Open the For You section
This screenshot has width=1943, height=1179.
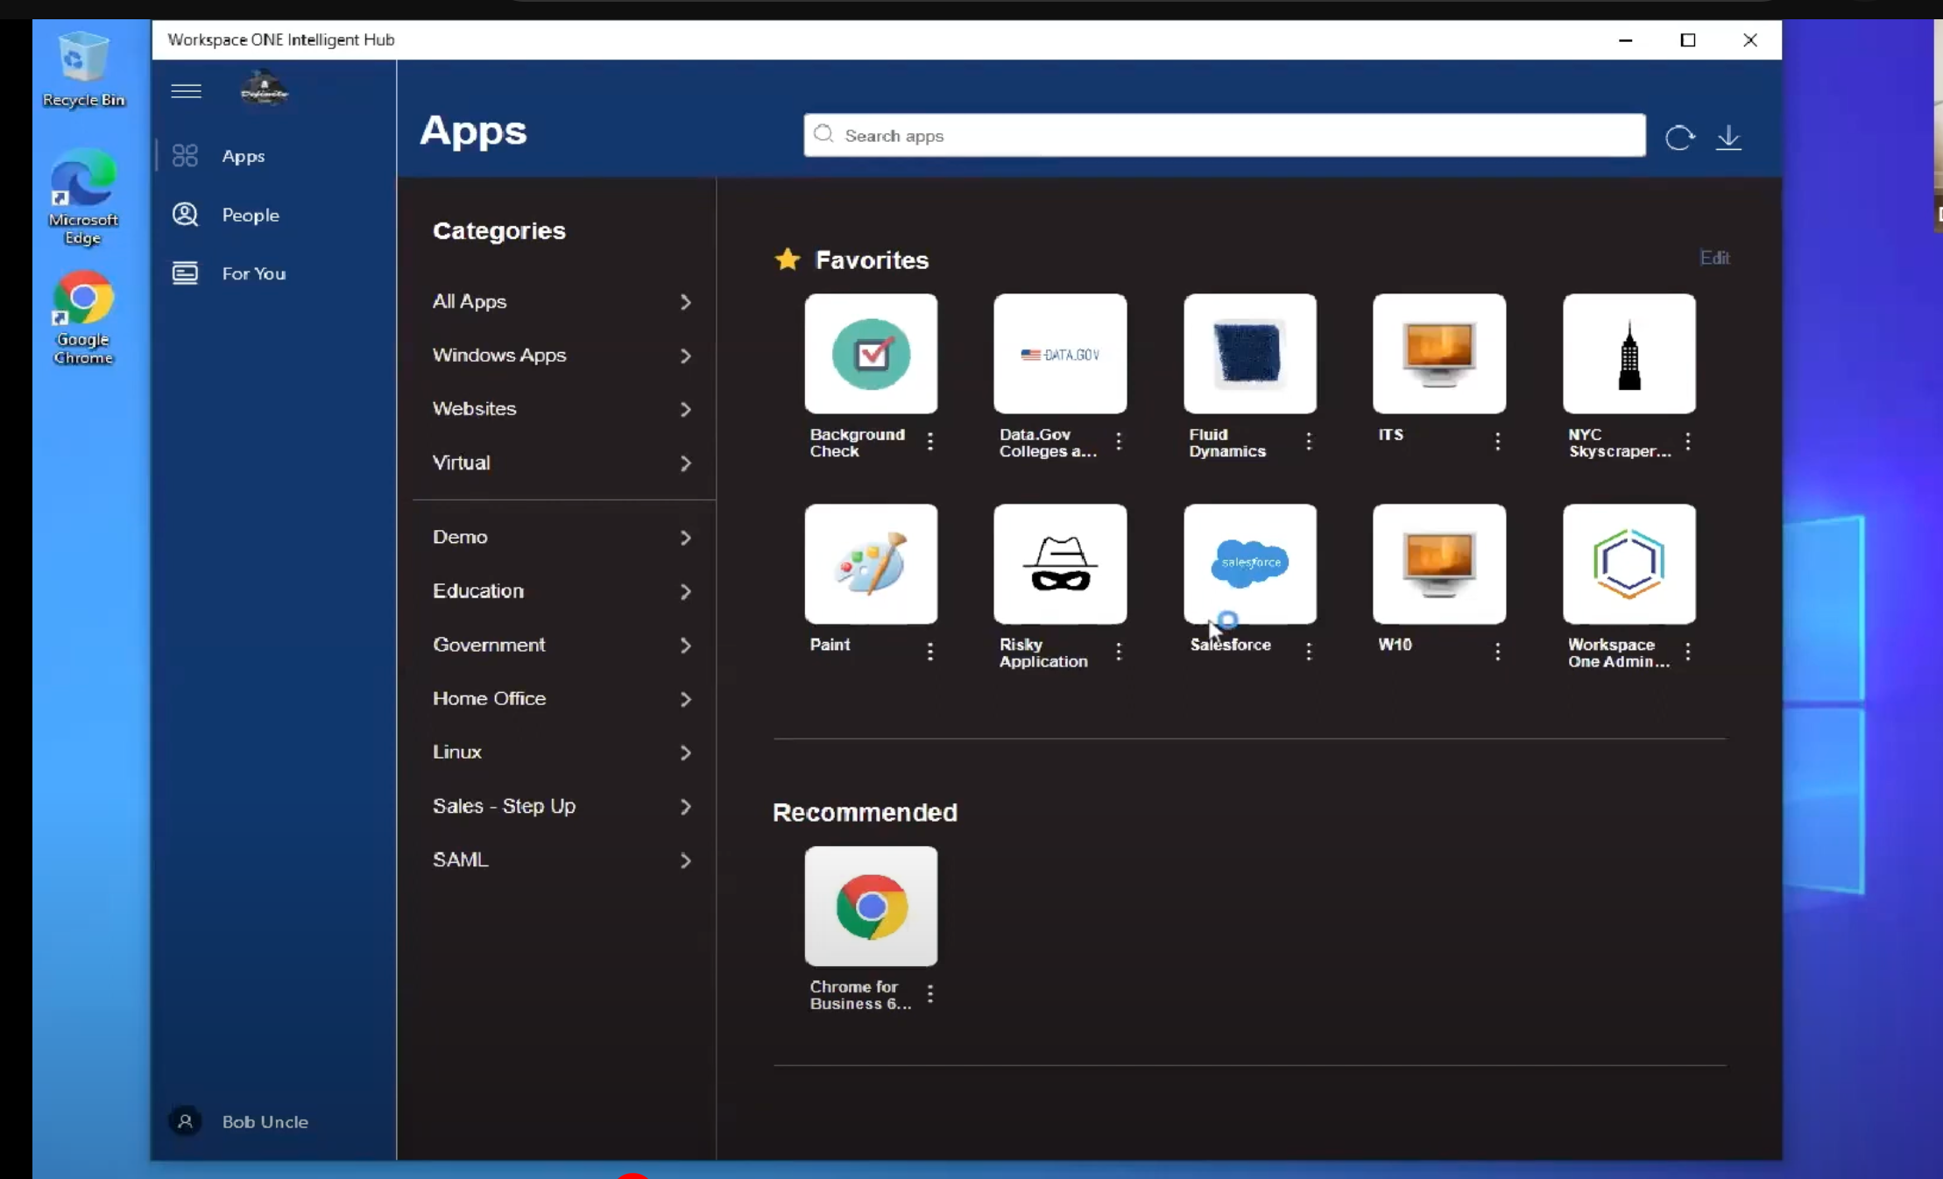(x=253, y=273)
